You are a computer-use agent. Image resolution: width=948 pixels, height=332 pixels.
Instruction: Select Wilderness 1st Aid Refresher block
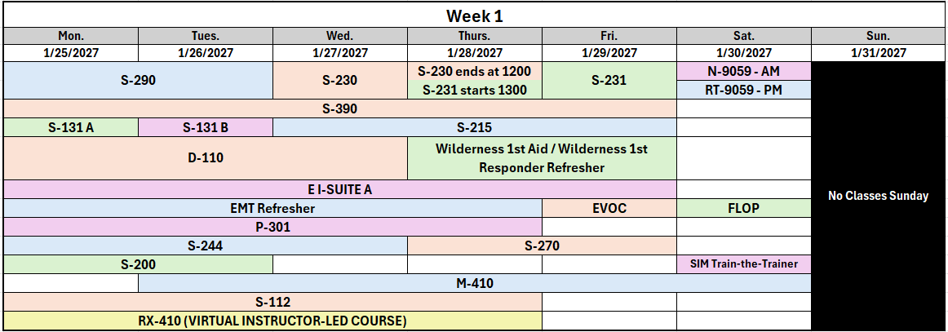point(542,158)
